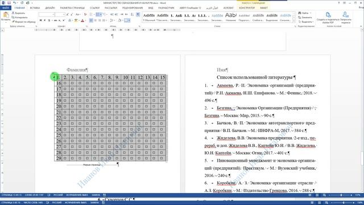The image size is (364, 205).
Task: Click the font color red A button
Action: click(x=82, y=20)
